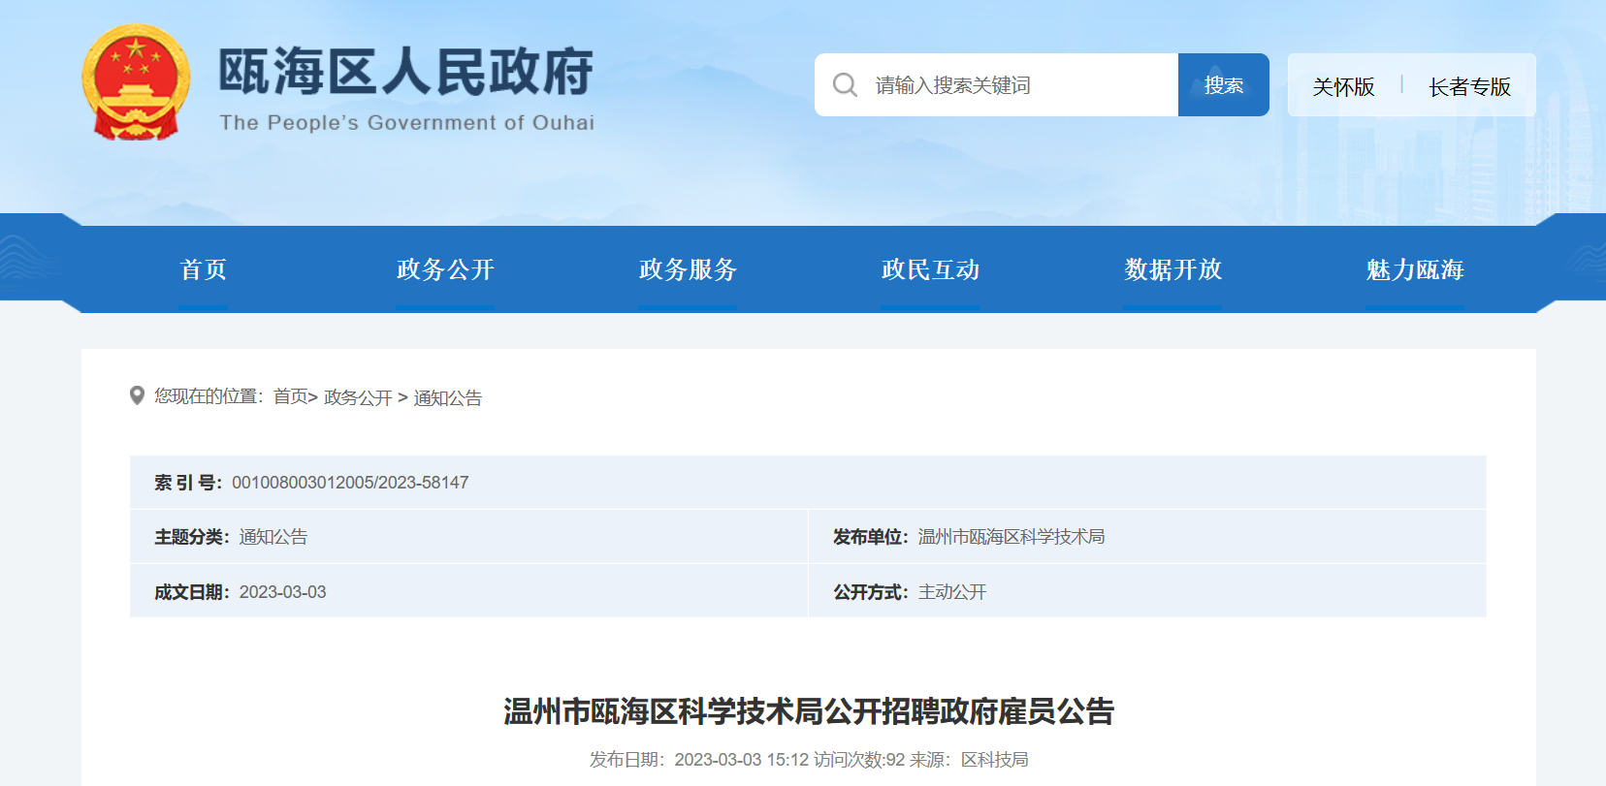Screen dimensions: 1606x786
Task: Open the 政务服务 navigation menu
Action: click(x=688, y=269)
